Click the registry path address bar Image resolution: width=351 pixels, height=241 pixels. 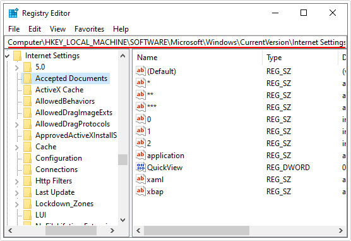pos(175,42)
